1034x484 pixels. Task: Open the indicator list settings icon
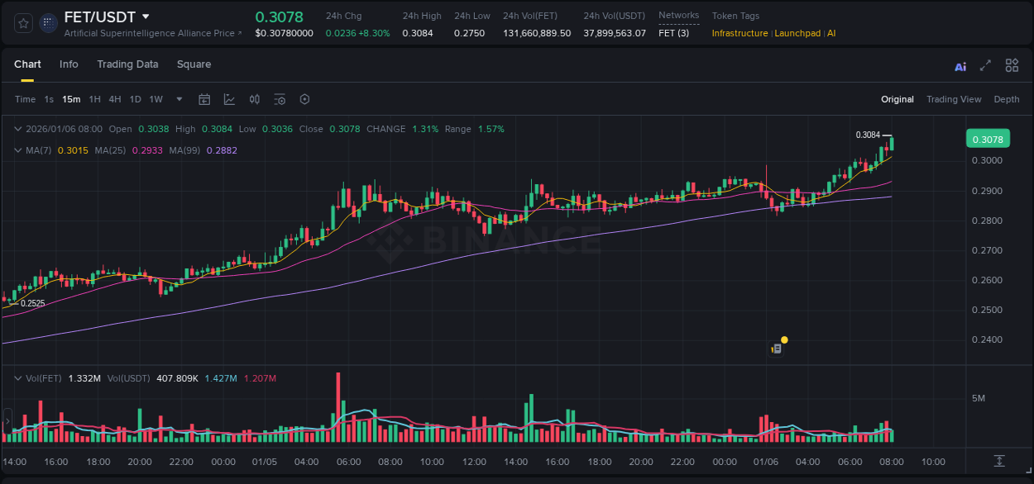(x=280, y=99)
